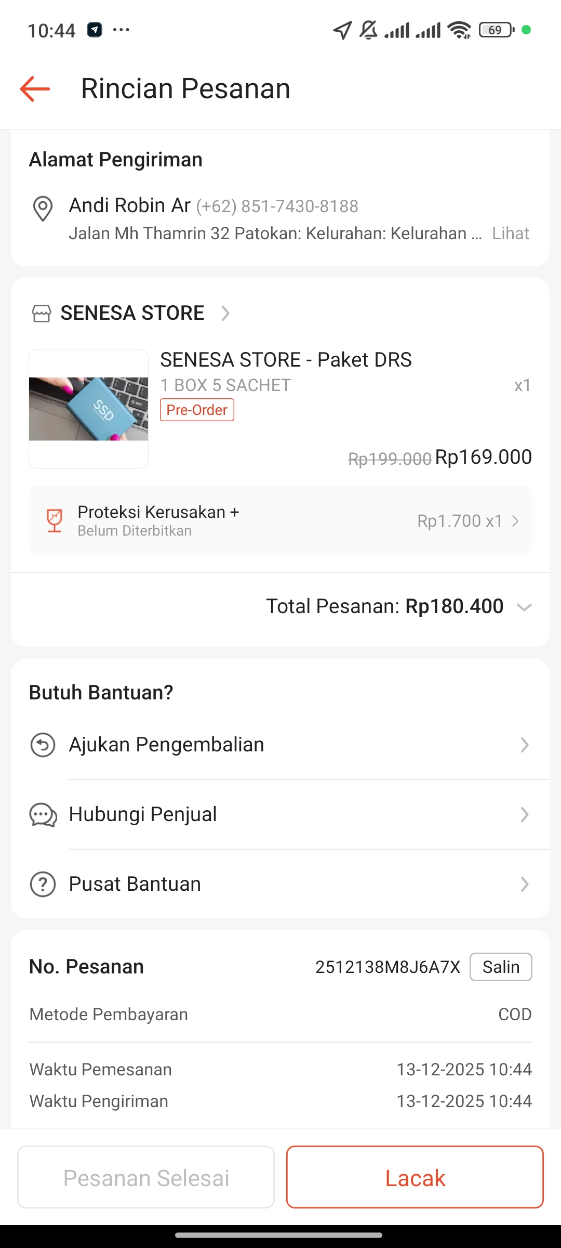Open Proteksi Kerusakan details chevron

click(515, 521)
